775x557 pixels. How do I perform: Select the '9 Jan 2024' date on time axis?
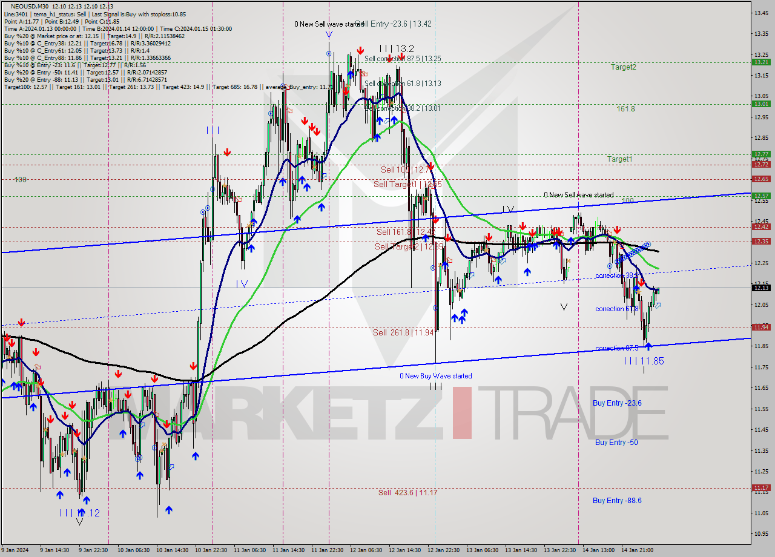click(15, 550)
